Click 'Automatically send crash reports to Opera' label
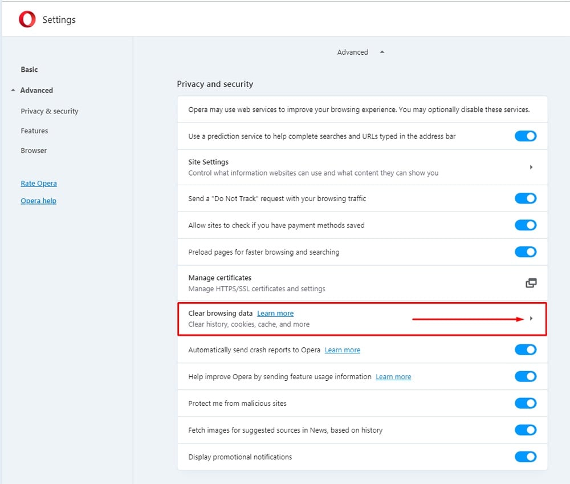The width and height of the screenshot is (570, 484). (x=254, y=350)
